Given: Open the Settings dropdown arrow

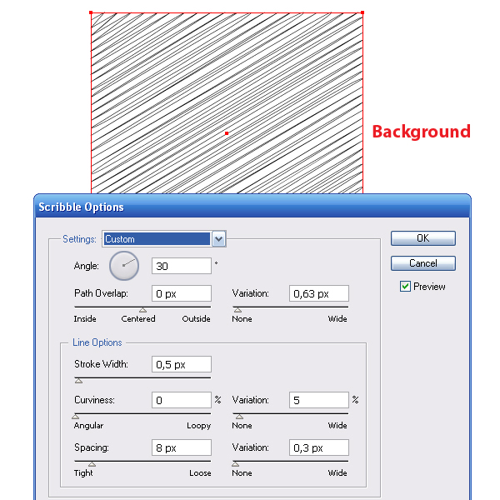Looking at the screenshot, I should click(x=218, y=239).
